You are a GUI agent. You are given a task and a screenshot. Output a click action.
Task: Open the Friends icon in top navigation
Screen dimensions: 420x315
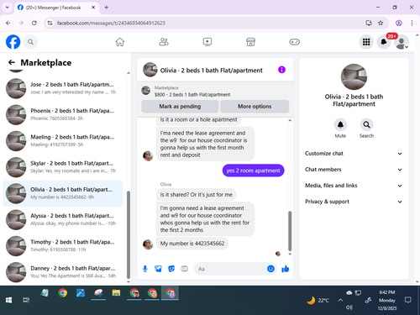click(164, 42)
